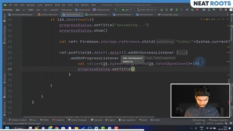Collapse the if block at line 44
Screen dimensions: 233x131
click(x=21, y=19)
